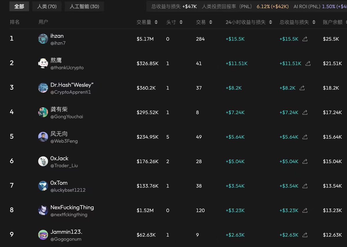Open ihzan's user profile name
The width and height of the screenshot is (347, 247).
click(x=57, y=36)
